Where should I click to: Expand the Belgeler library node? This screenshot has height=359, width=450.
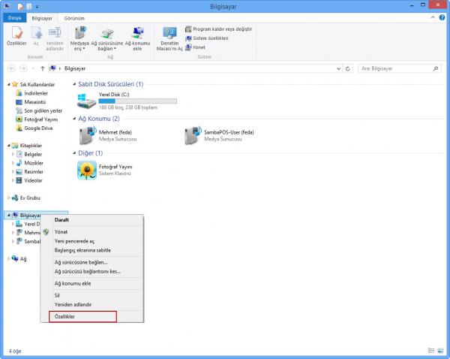pos(13,154)
